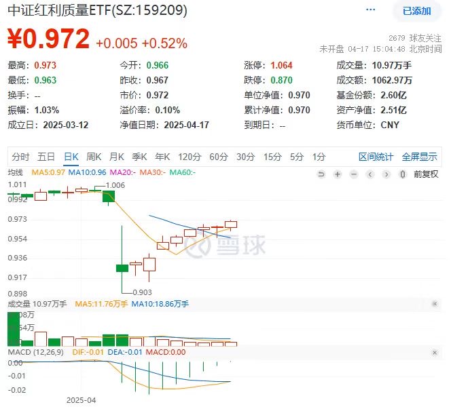The image size is (451, 409).
Task: Move chart right with the right chevron
Action: pos(386,174)
